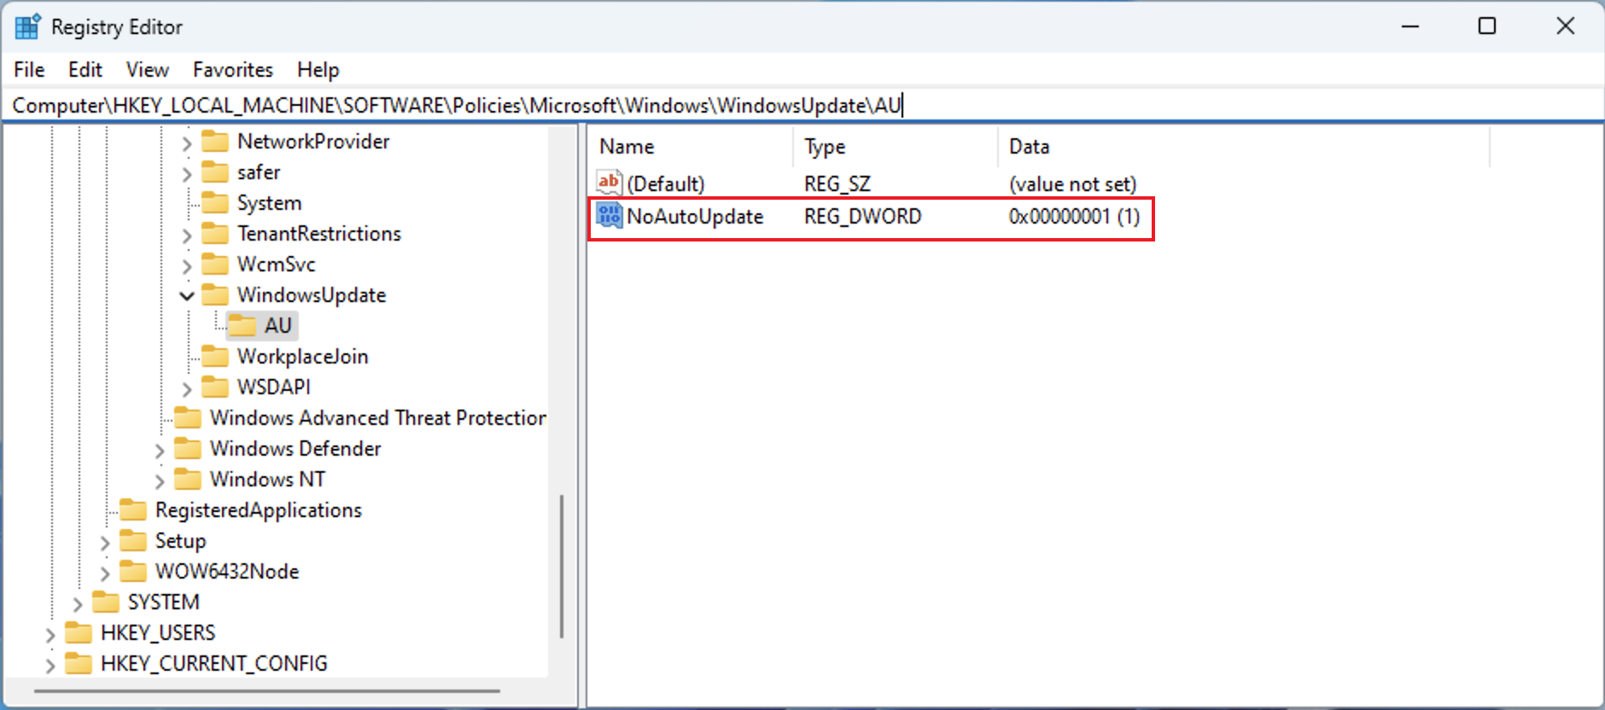The height and width of the screenshot is (710, 1605).
Task: Collapse the WindowsUpdate tree node
Action: click(x=187, y=296)
